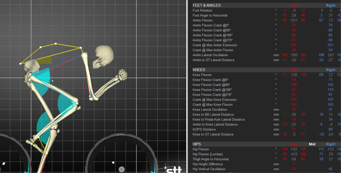Select the Knee Flexion Crank @0° label

[210, 80]
